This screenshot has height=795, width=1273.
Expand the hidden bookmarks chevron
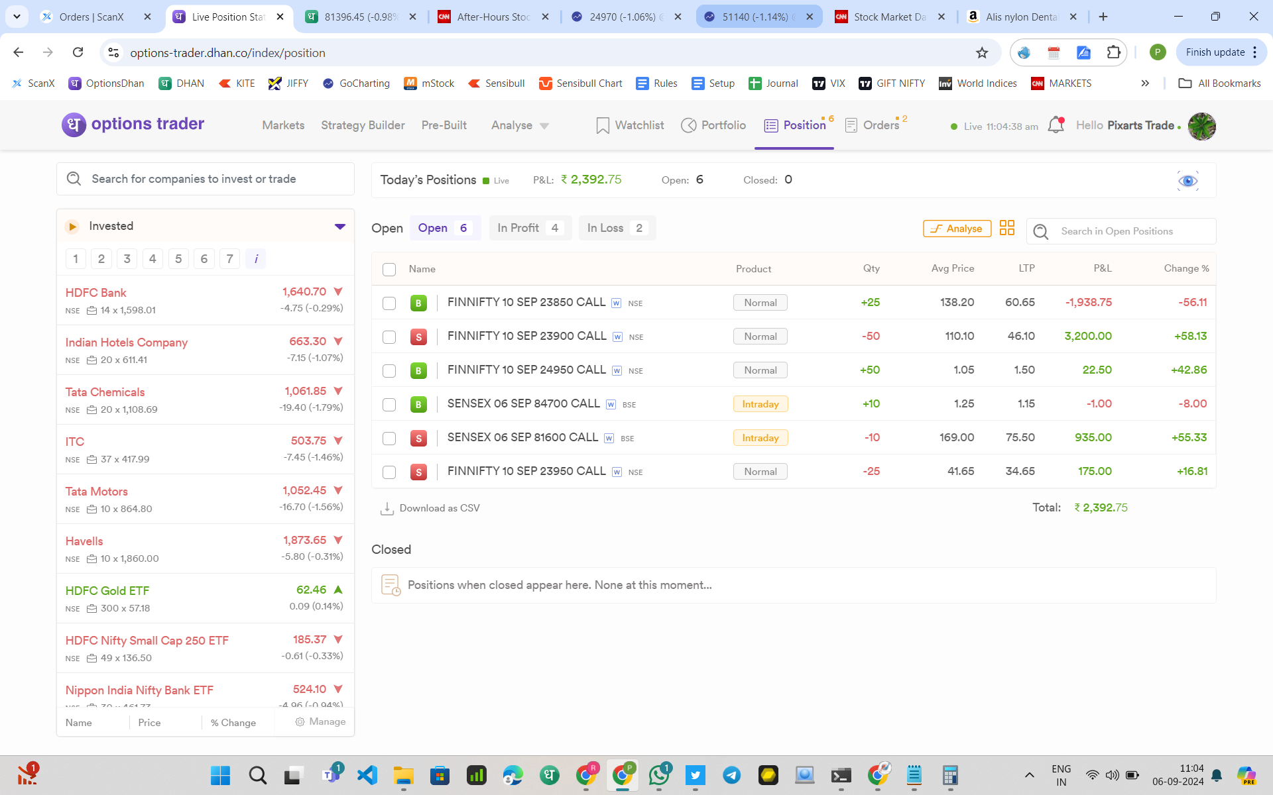coord(1145,83)
